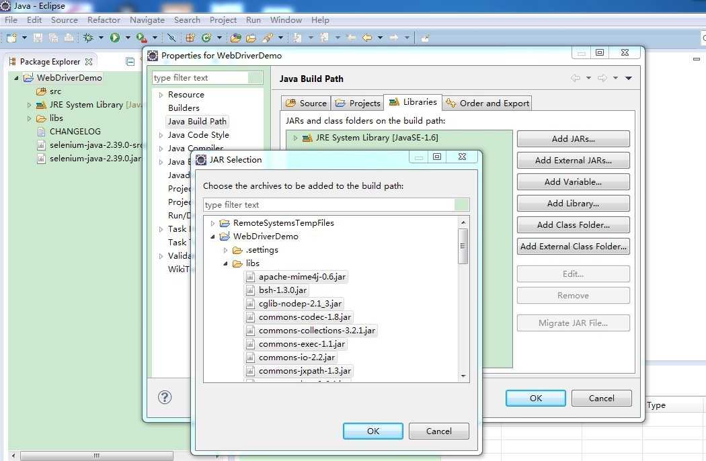Expand the .settings folder
Screen dimensions: 706x461
(225, 250)
